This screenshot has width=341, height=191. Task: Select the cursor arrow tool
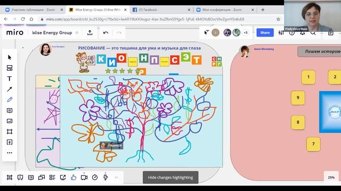tap(10, 57)
